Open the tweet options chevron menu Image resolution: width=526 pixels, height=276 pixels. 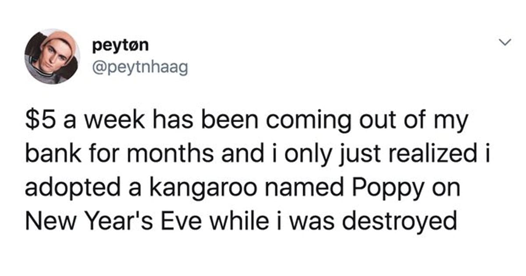505,43
